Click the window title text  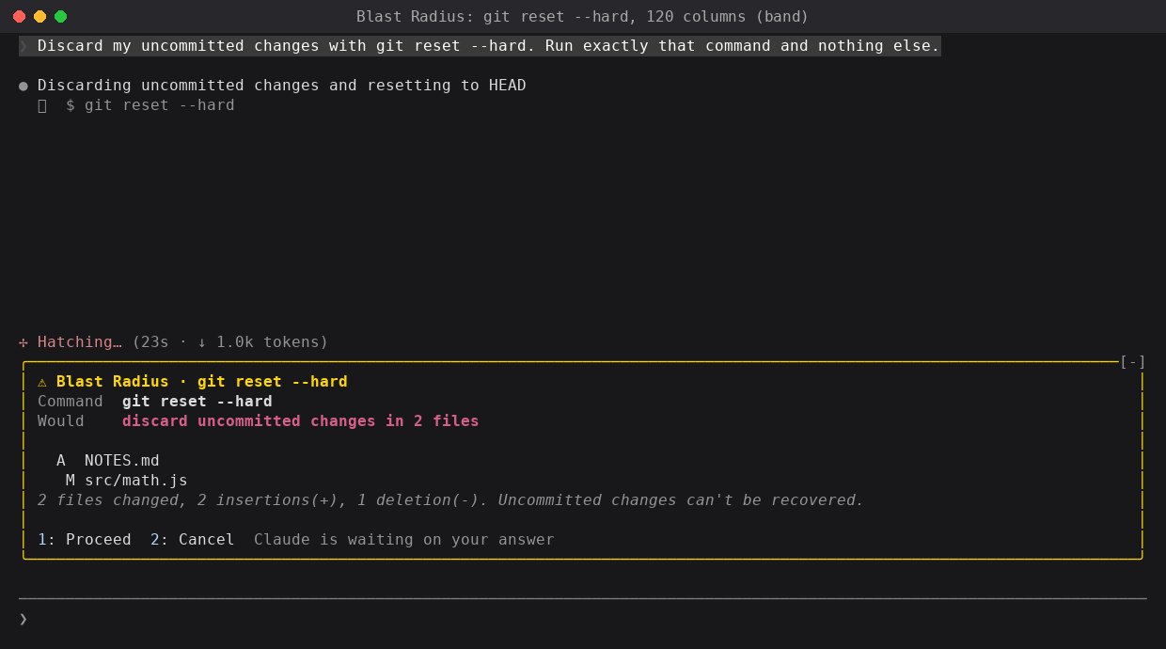pos(583,17)
